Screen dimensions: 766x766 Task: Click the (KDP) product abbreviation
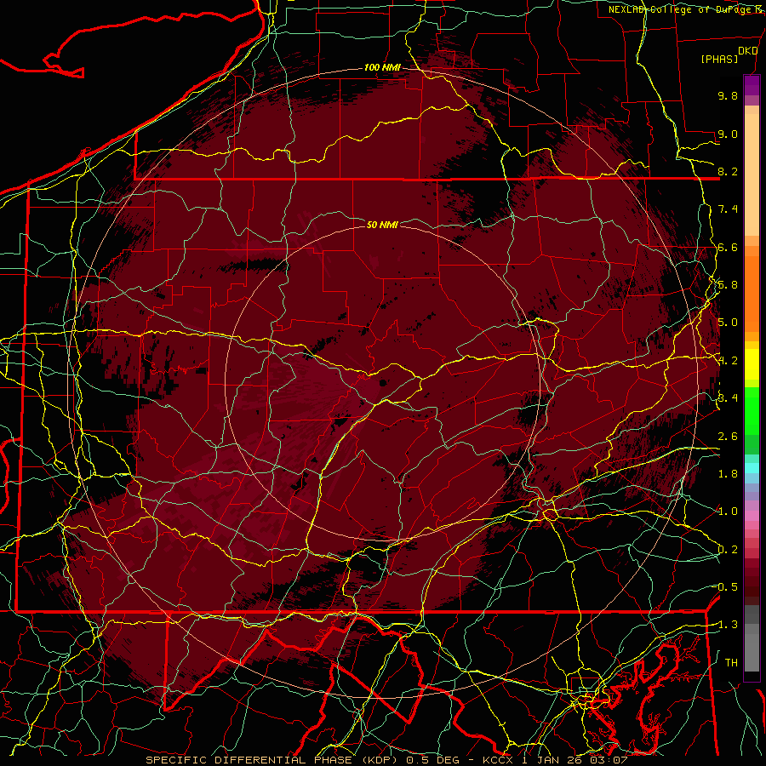pos(381,760)
